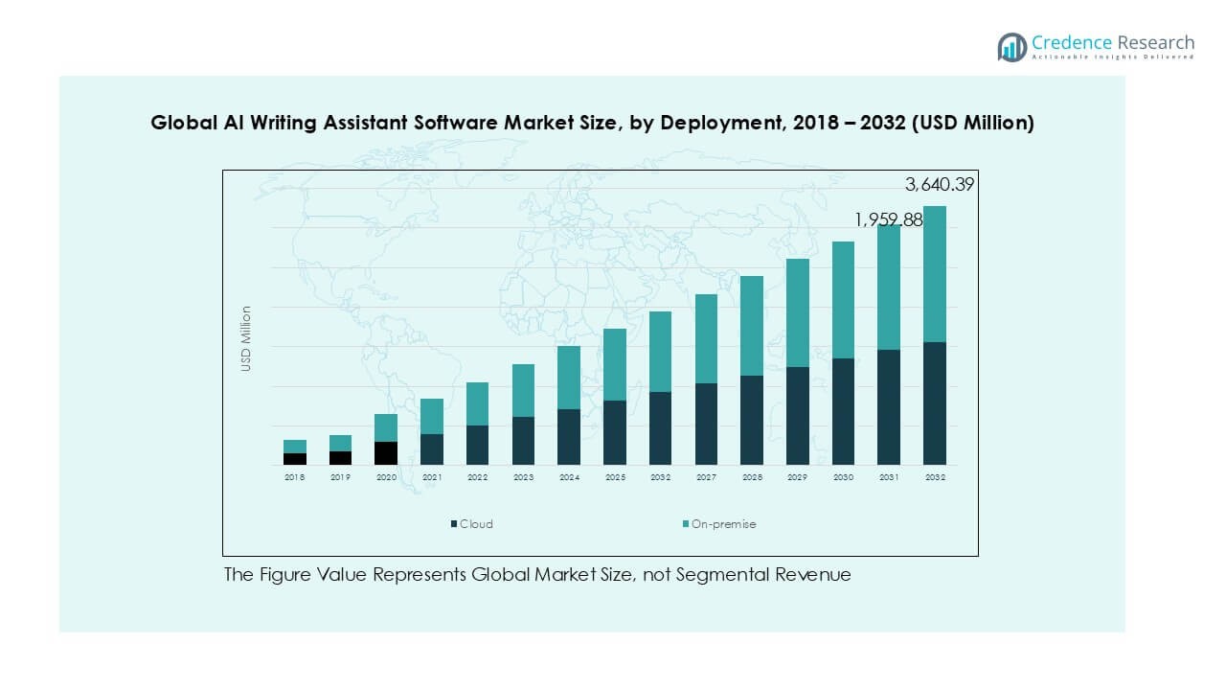Click the footnote text below the chart
1226x690 pixels.
tap(537, 575)
